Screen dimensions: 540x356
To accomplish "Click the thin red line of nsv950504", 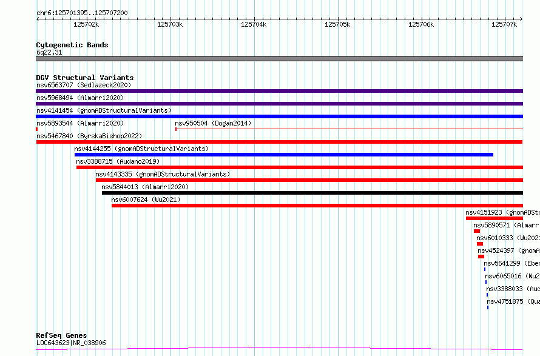I will tap(349, 129).
